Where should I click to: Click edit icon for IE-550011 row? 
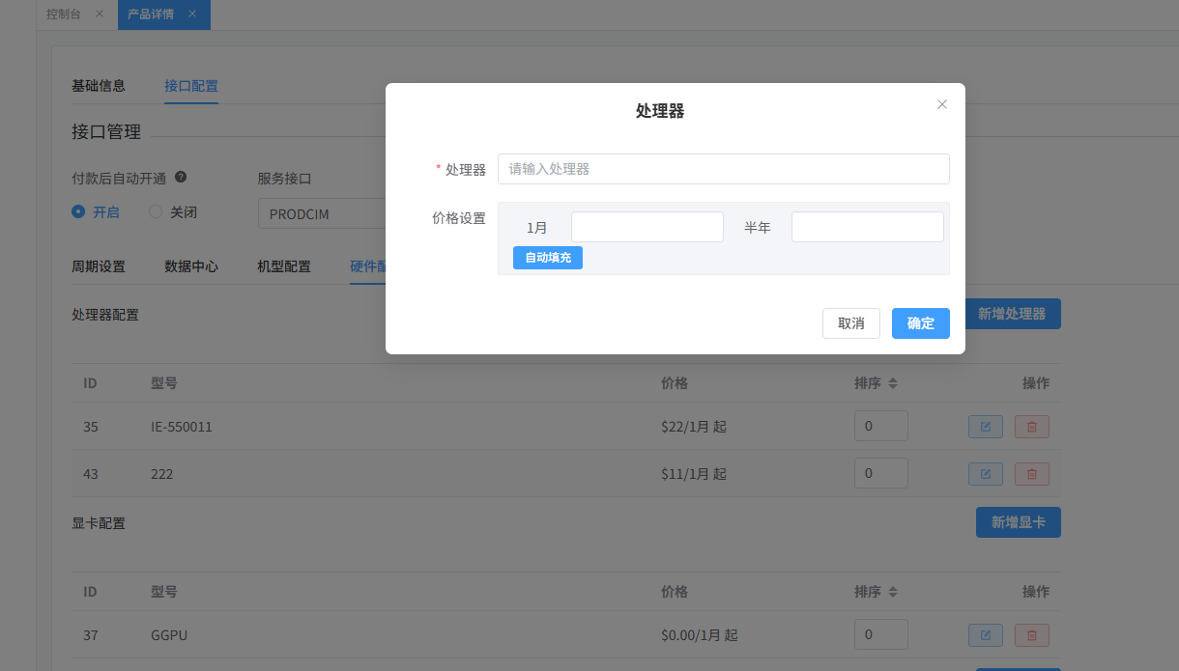[986, 427]
